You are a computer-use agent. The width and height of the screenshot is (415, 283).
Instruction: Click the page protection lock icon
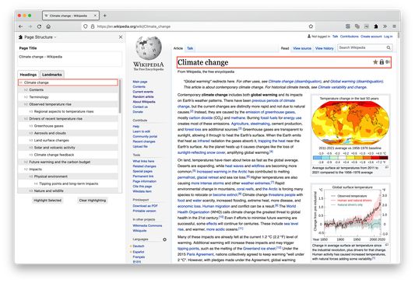pos(382,62)
